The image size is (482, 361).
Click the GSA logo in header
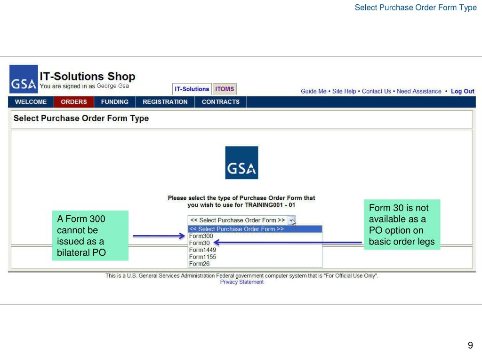click(x=24, y=79)
